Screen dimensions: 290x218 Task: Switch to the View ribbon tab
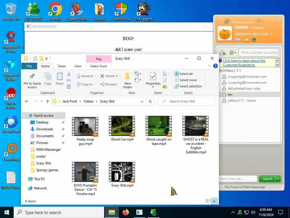tap(78, 66)
